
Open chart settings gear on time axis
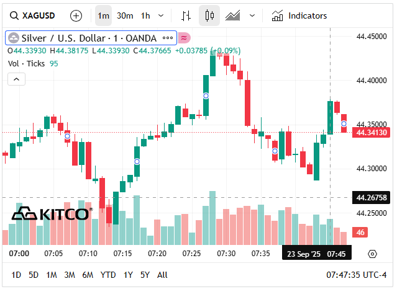(x=372, y=254)
